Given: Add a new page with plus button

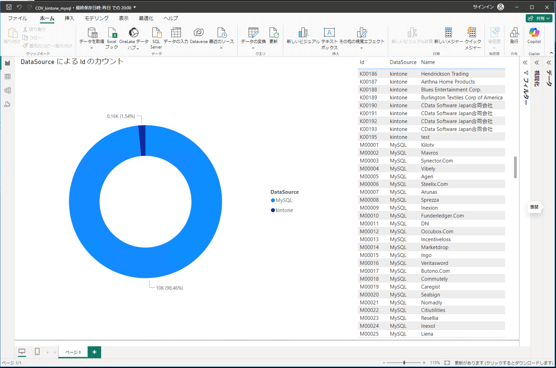Looking at the screenshot, I should coord(94,352).
